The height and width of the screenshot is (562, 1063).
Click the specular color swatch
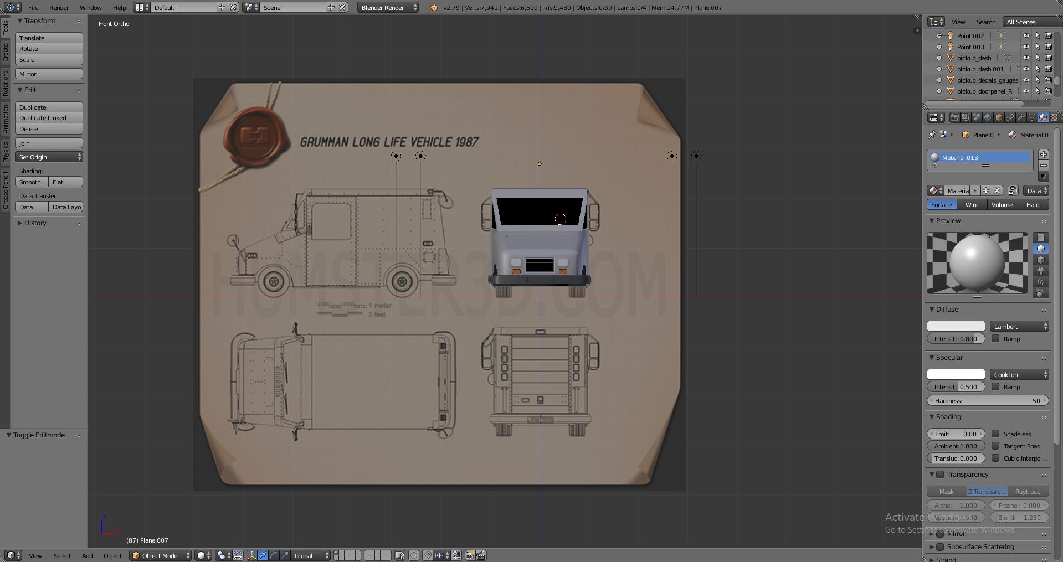(956, 374)
